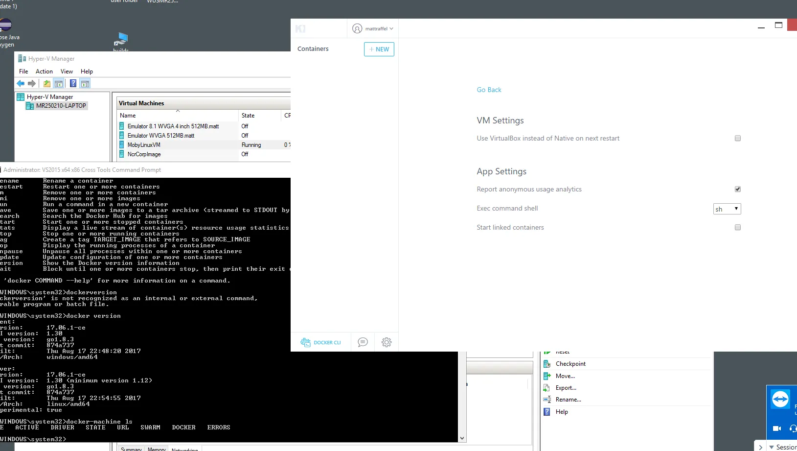
Task: Click the + NEW container button
Action: (379, 49)
